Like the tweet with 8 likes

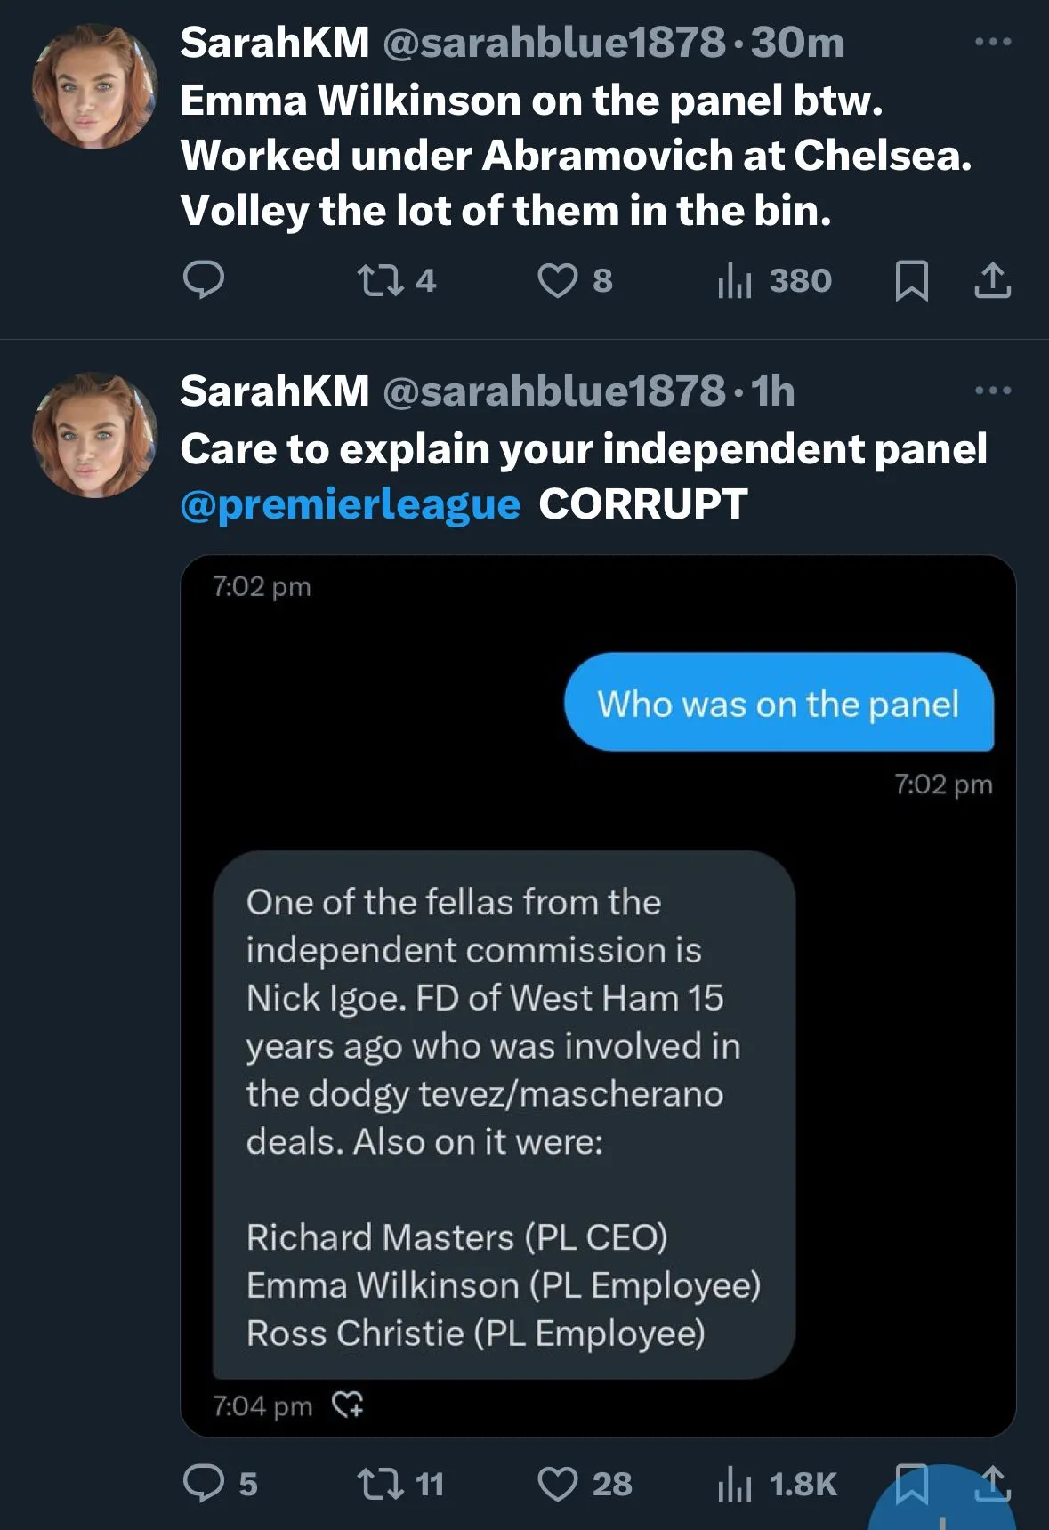(558, 281)
